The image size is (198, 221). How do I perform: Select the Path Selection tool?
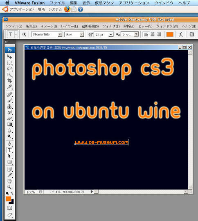[9, 156]
